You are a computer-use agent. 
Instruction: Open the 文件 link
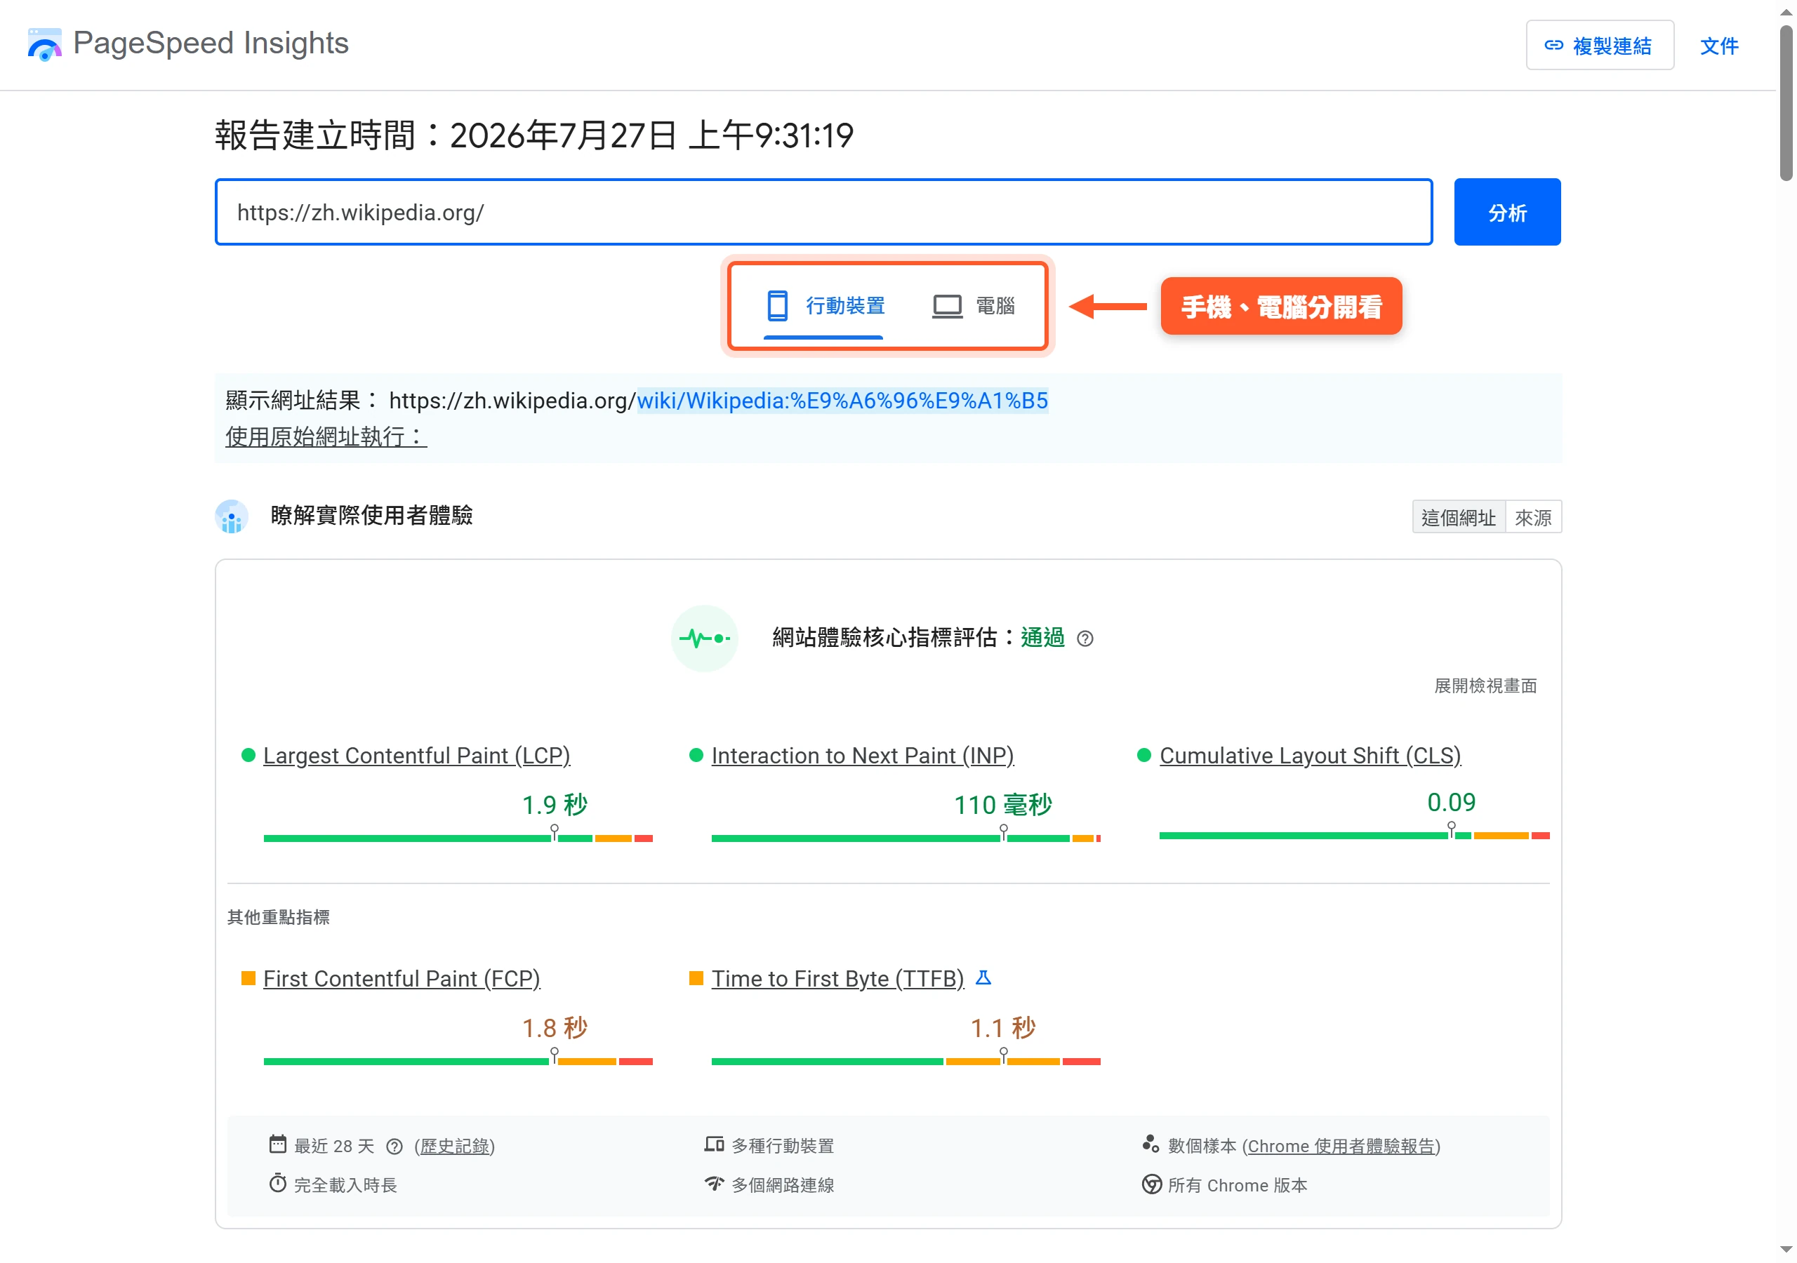point(1719,46)
